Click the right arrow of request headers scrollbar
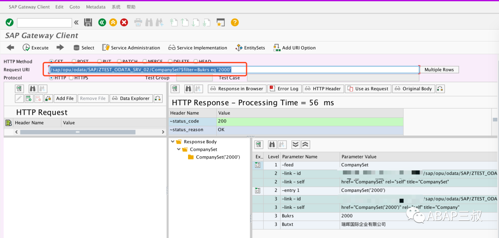 pyautogui.click(x=163, y=132)
